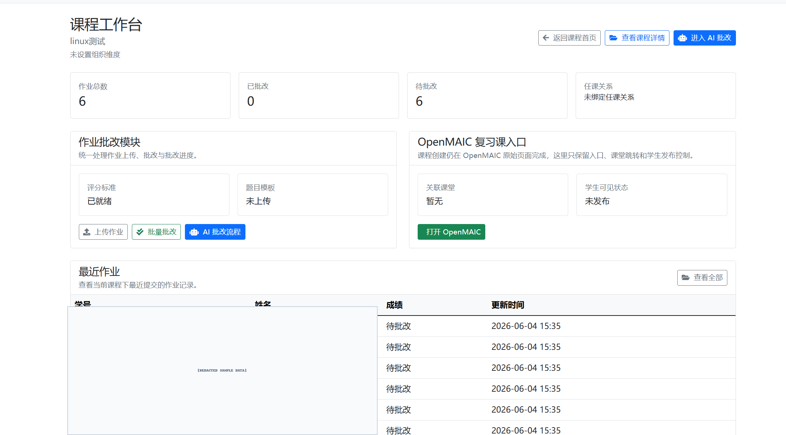Click the 成绩 column header

(394, 305)
